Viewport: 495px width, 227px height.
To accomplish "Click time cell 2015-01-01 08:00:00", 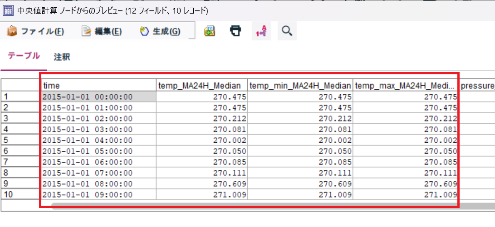I will pos(99,183).
